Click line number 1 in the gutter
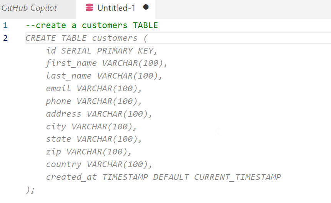Image resolution: width=331 pixels, height=203 pixels. point(5,25)
